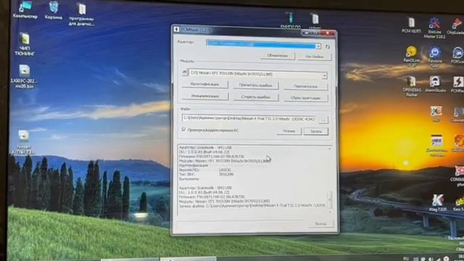Click the Сброс адаптации button
Viewport: 464px width, 261px height.
306,98
